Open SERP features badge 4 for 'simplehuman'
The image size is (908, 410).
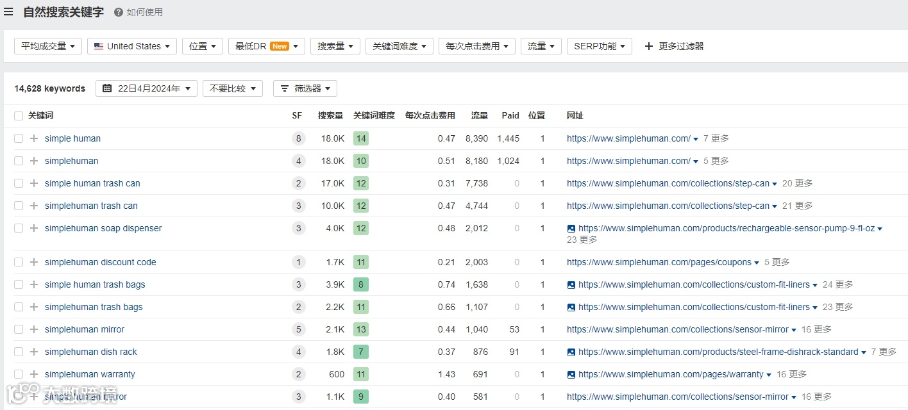[298, 161]
